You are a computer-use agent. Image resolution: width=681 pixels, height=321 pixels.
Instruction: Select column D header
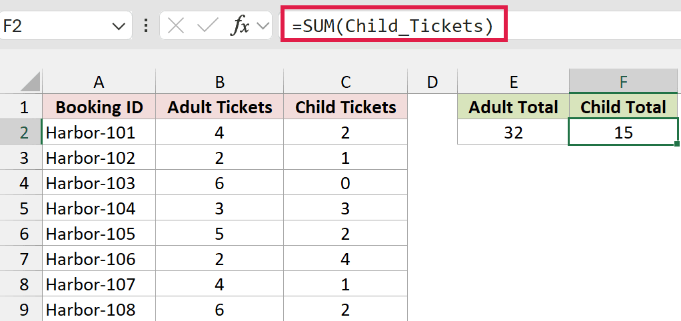(432, 82)
